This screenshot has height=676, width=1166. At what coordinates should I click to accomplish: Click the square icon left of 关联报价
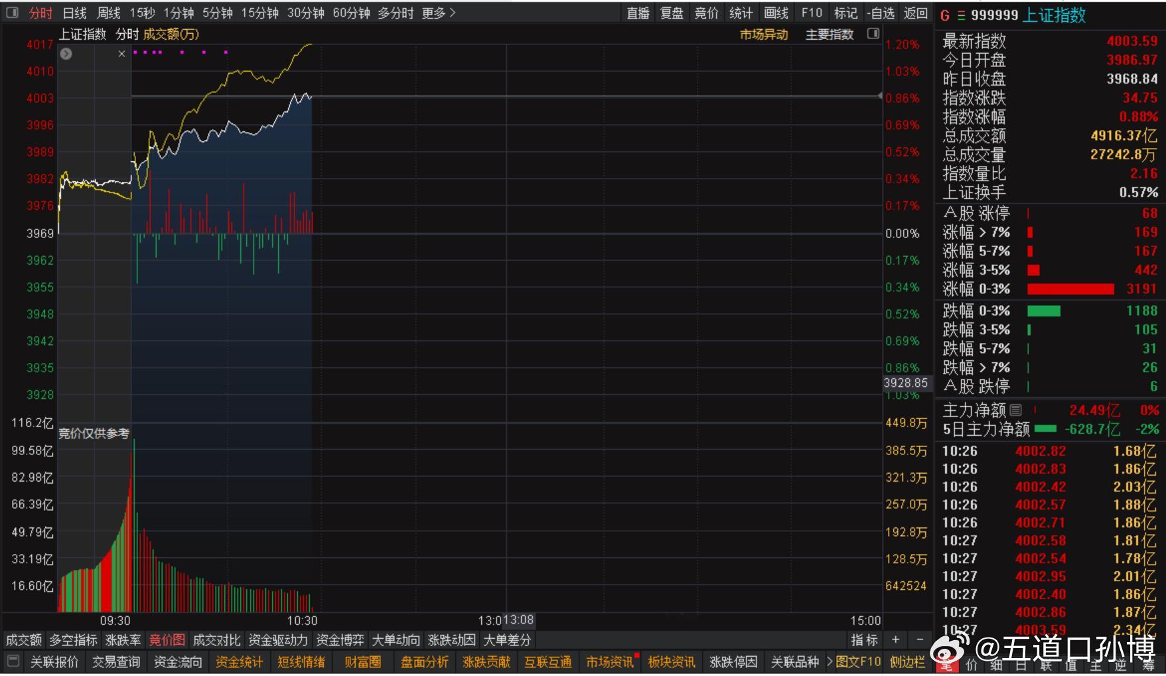click(x=13, y=661)
